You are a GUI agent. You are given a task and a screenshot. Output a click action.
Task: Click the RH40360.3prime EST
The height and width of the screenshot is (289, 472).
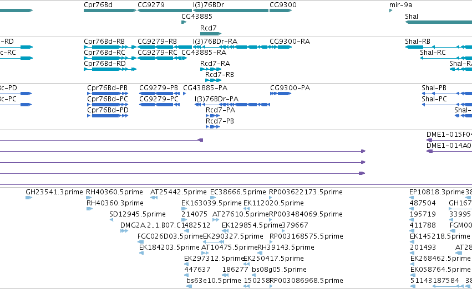[x=89, y=209]
